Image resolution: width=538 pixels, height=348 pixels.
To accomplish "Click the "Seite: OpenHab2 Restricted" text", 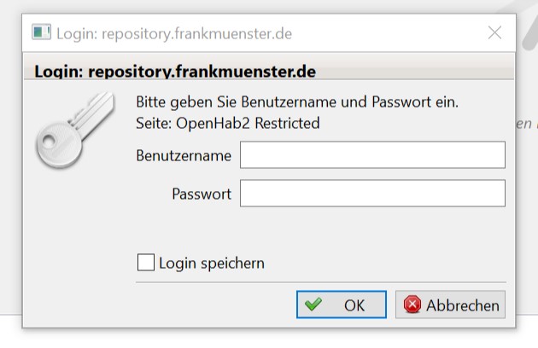I will point(228,123).
